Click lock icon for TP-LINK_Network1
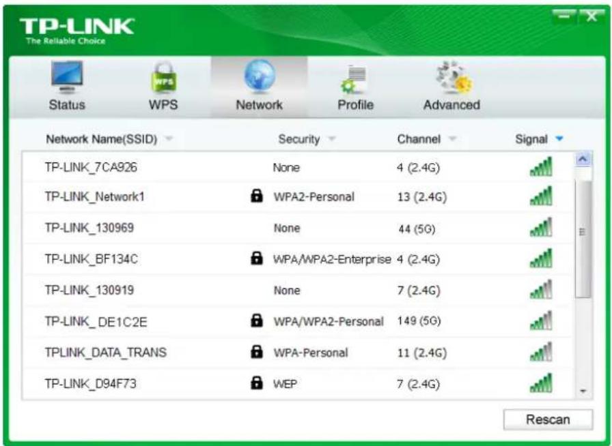 click(x=256, y=195)
